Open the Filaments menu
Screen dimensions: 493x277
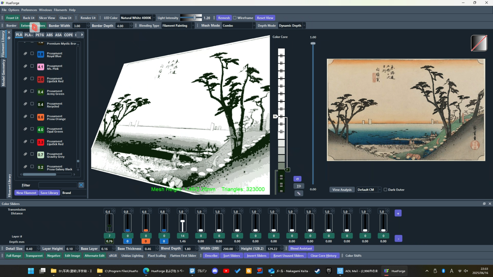60,10
